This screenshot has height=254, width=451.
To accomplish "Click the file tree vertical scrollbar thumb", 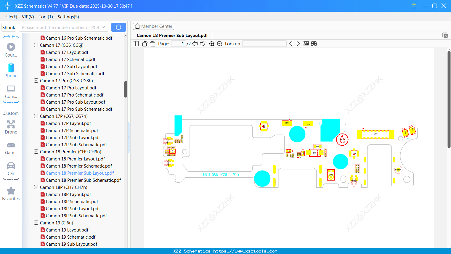I will click(x=126, y=89).
